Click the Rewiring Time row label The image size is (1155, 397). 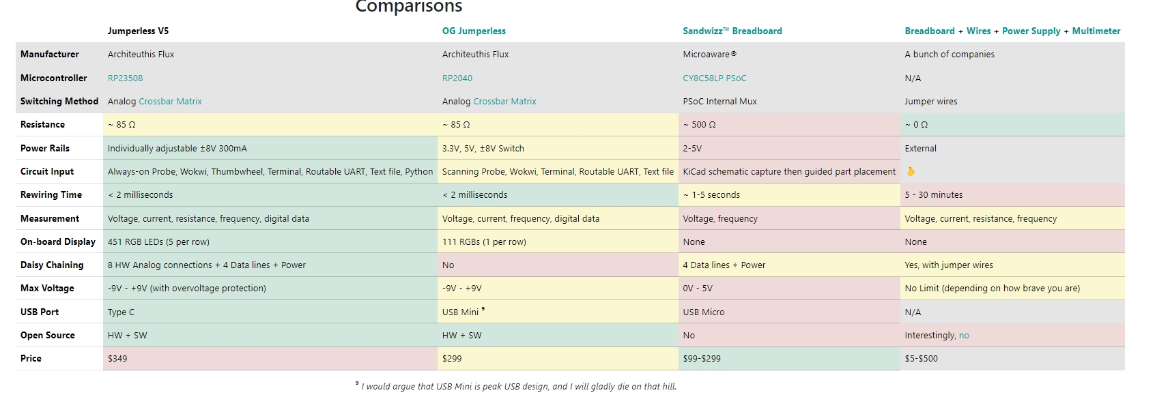[51, 195]
